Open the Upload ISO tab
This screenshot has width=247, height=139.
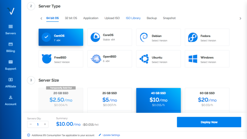point(112,18)
